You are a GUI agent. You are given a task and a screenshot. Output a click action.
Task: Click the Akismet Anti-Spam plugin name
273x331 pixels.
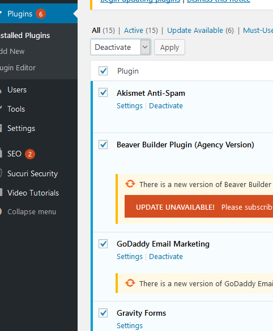pos(151,93)
